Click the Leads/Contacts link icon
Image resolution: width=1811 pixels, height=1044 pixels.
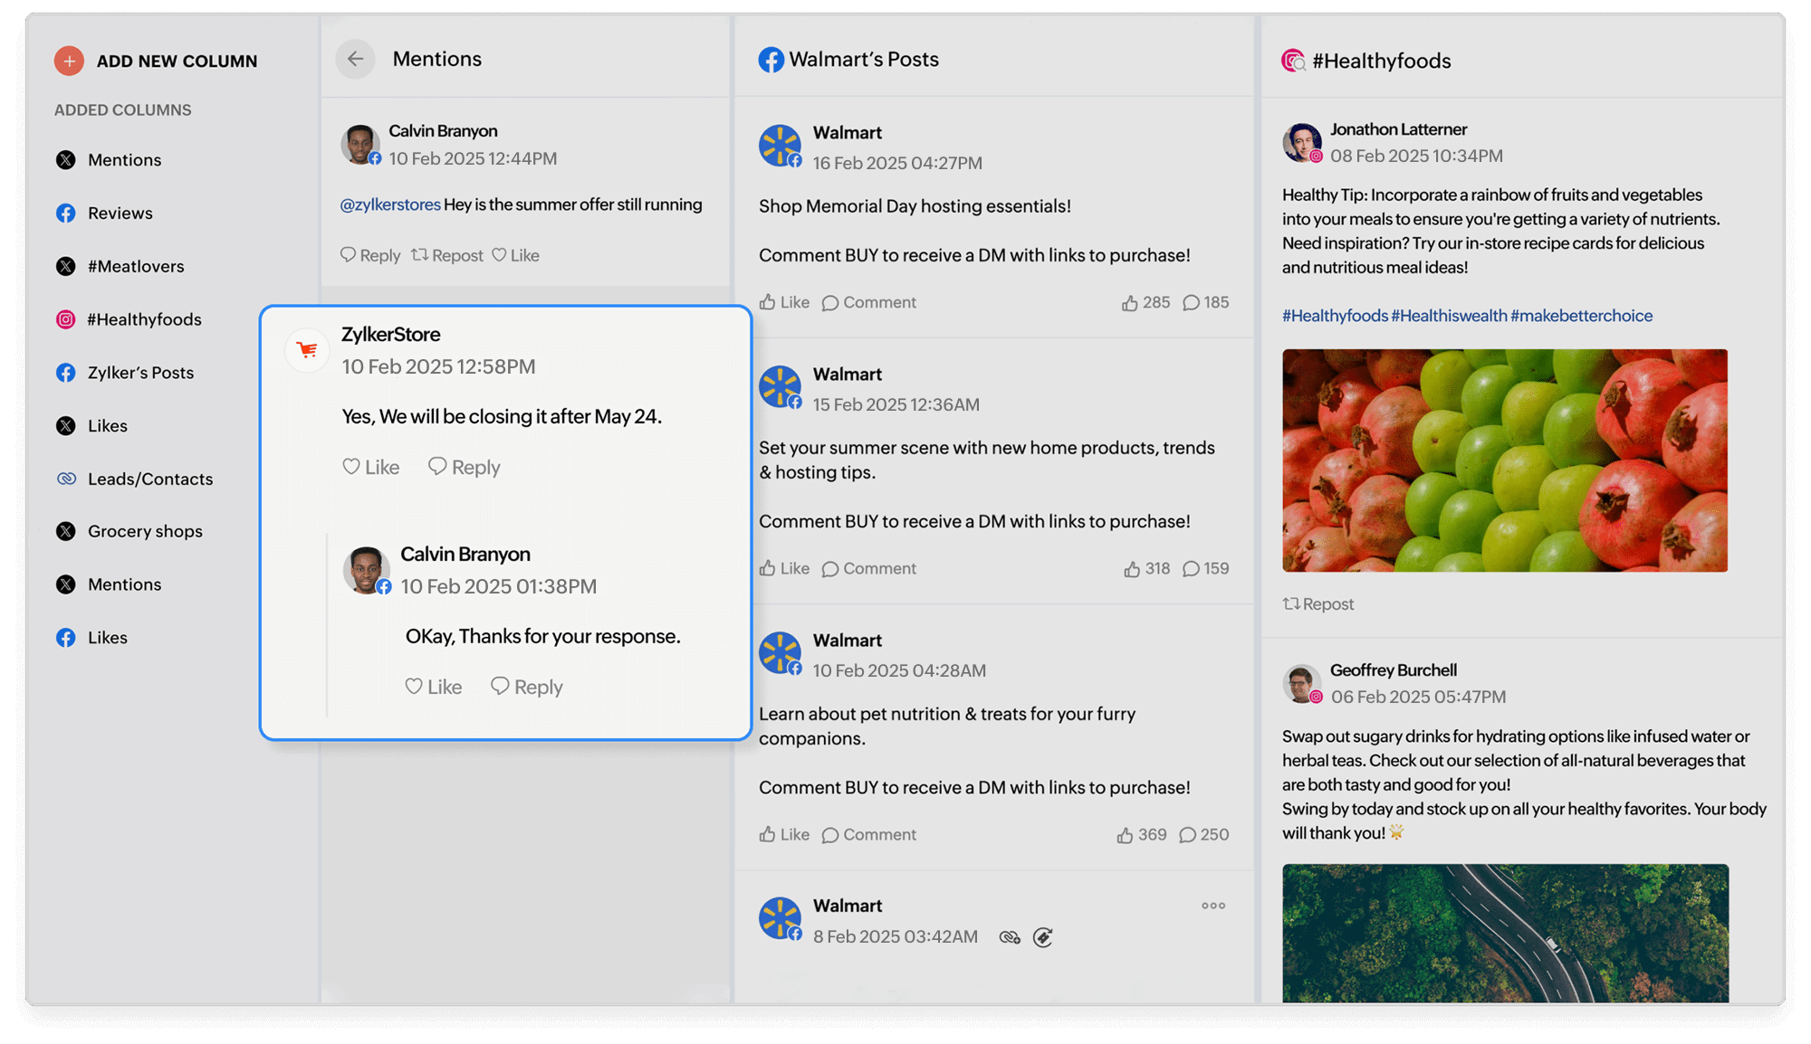[x=66, y=479]
